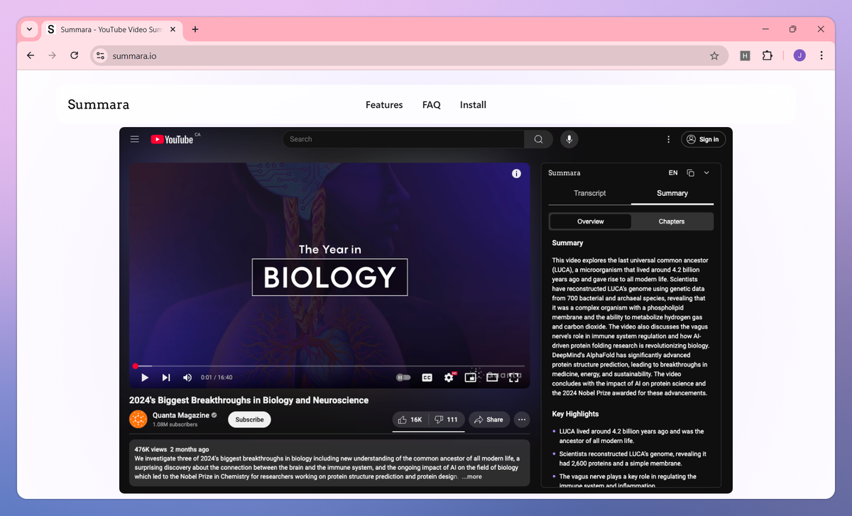Click the 1.08M subscribers text
The image size is (852, 516).
click(175, 424)
